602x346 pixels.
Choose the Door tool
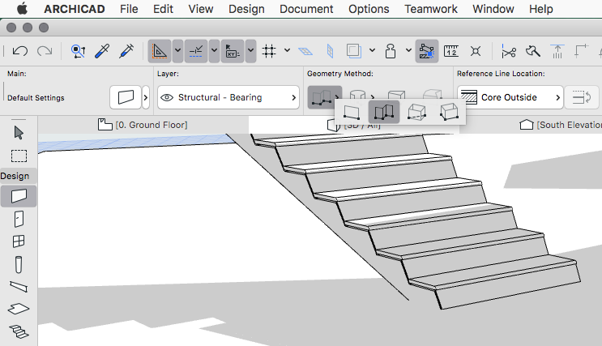[x=19, y=219]
